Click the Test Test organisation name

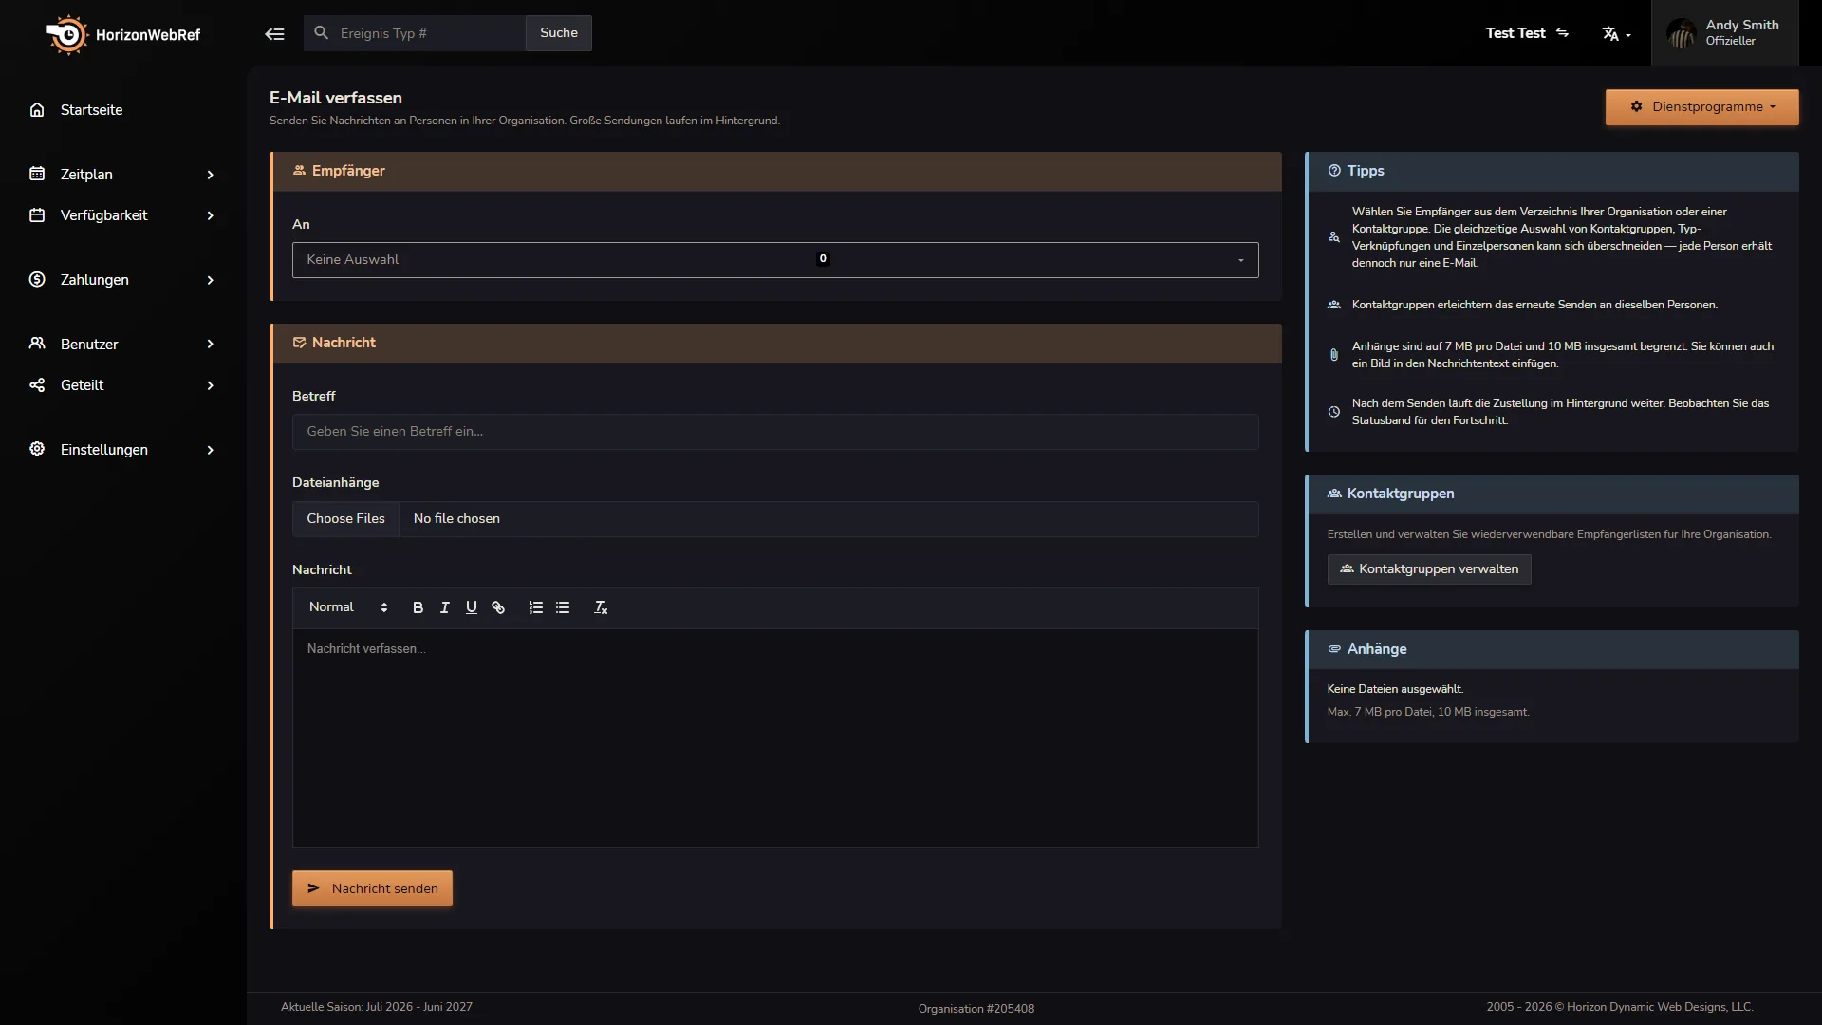pos(1515,33)
